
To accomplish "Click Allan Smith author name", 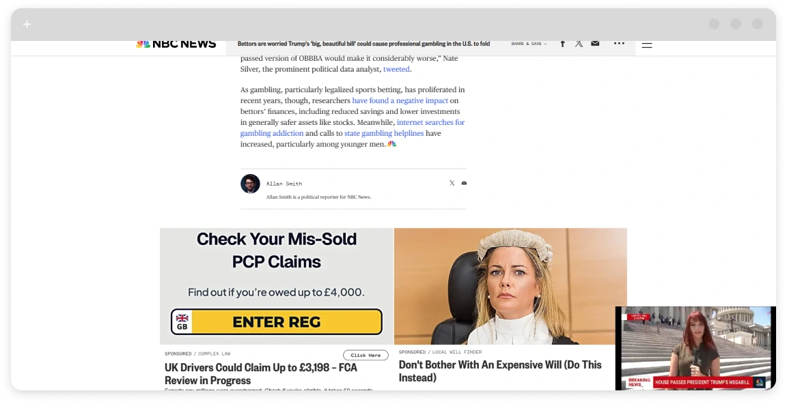I will pos(284,184).
